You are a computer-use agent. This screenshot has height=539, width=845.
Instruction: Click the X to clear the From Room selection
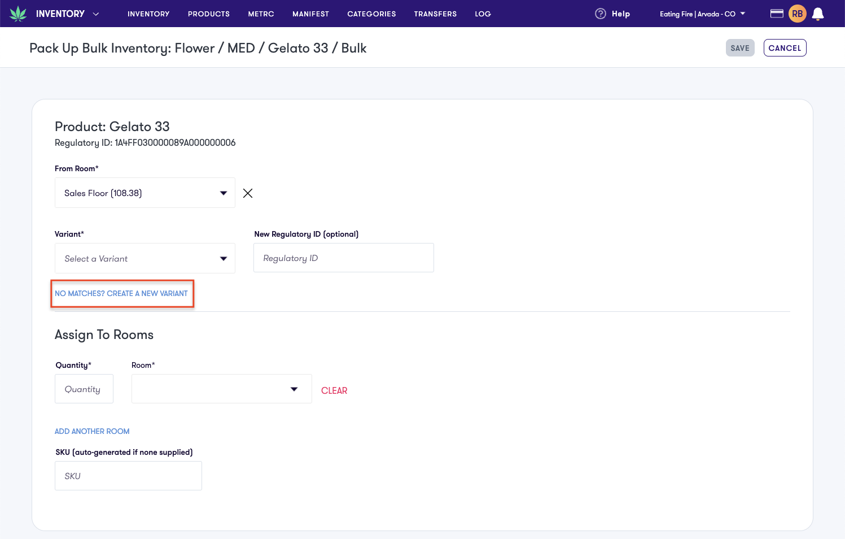247,193
